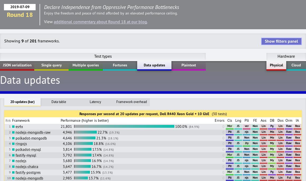The image size is (306, 181).
Task: Click the ver platform tag in es4x row
Action: point(247,126)
